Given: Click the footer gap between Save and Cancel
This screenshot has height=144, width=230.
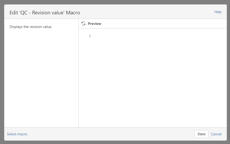Looking at the screenshot, I should pos(210,134).
